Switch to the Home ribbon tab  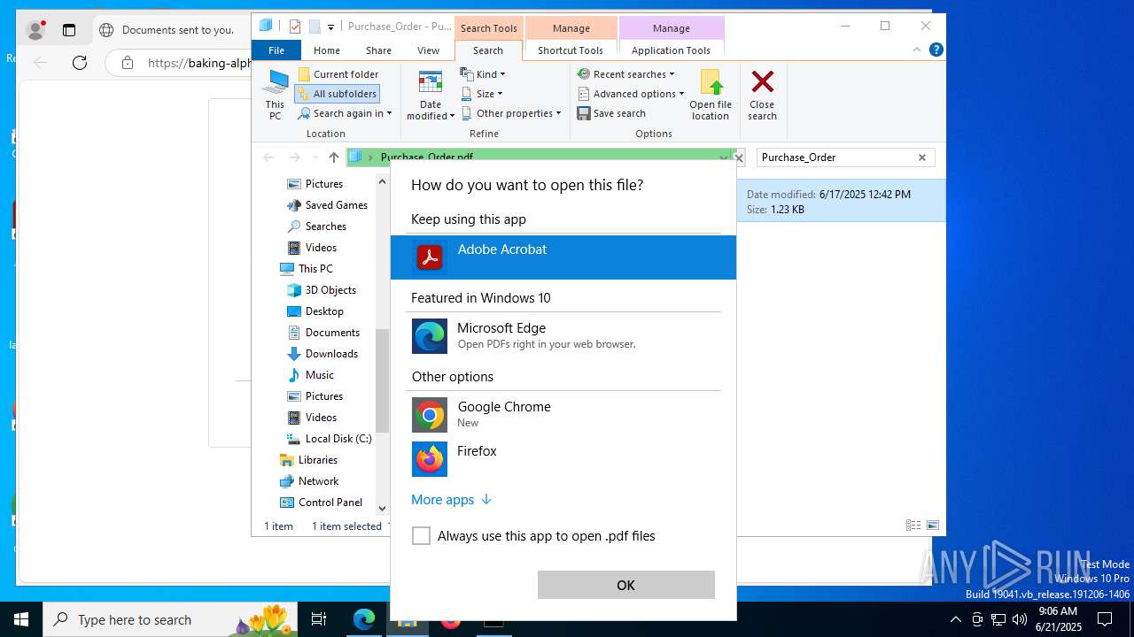pos(326,50)
